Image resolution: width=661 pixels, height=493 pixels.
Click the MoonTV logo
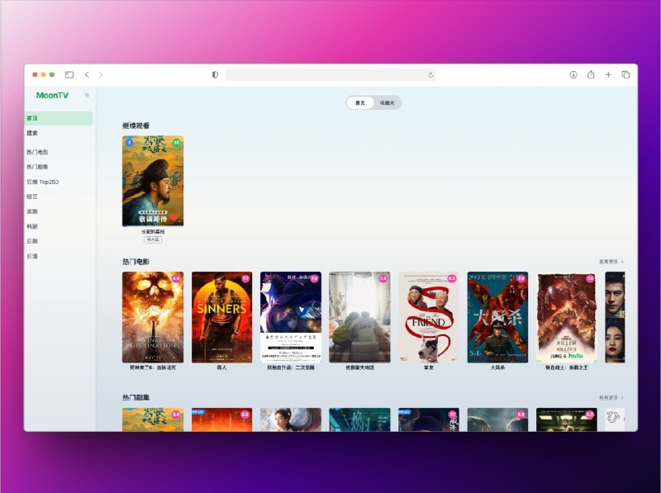click(52, 96)
